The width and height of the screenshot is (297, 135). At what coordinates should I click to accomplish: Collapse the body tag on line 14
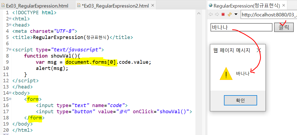tap(10, 93)
